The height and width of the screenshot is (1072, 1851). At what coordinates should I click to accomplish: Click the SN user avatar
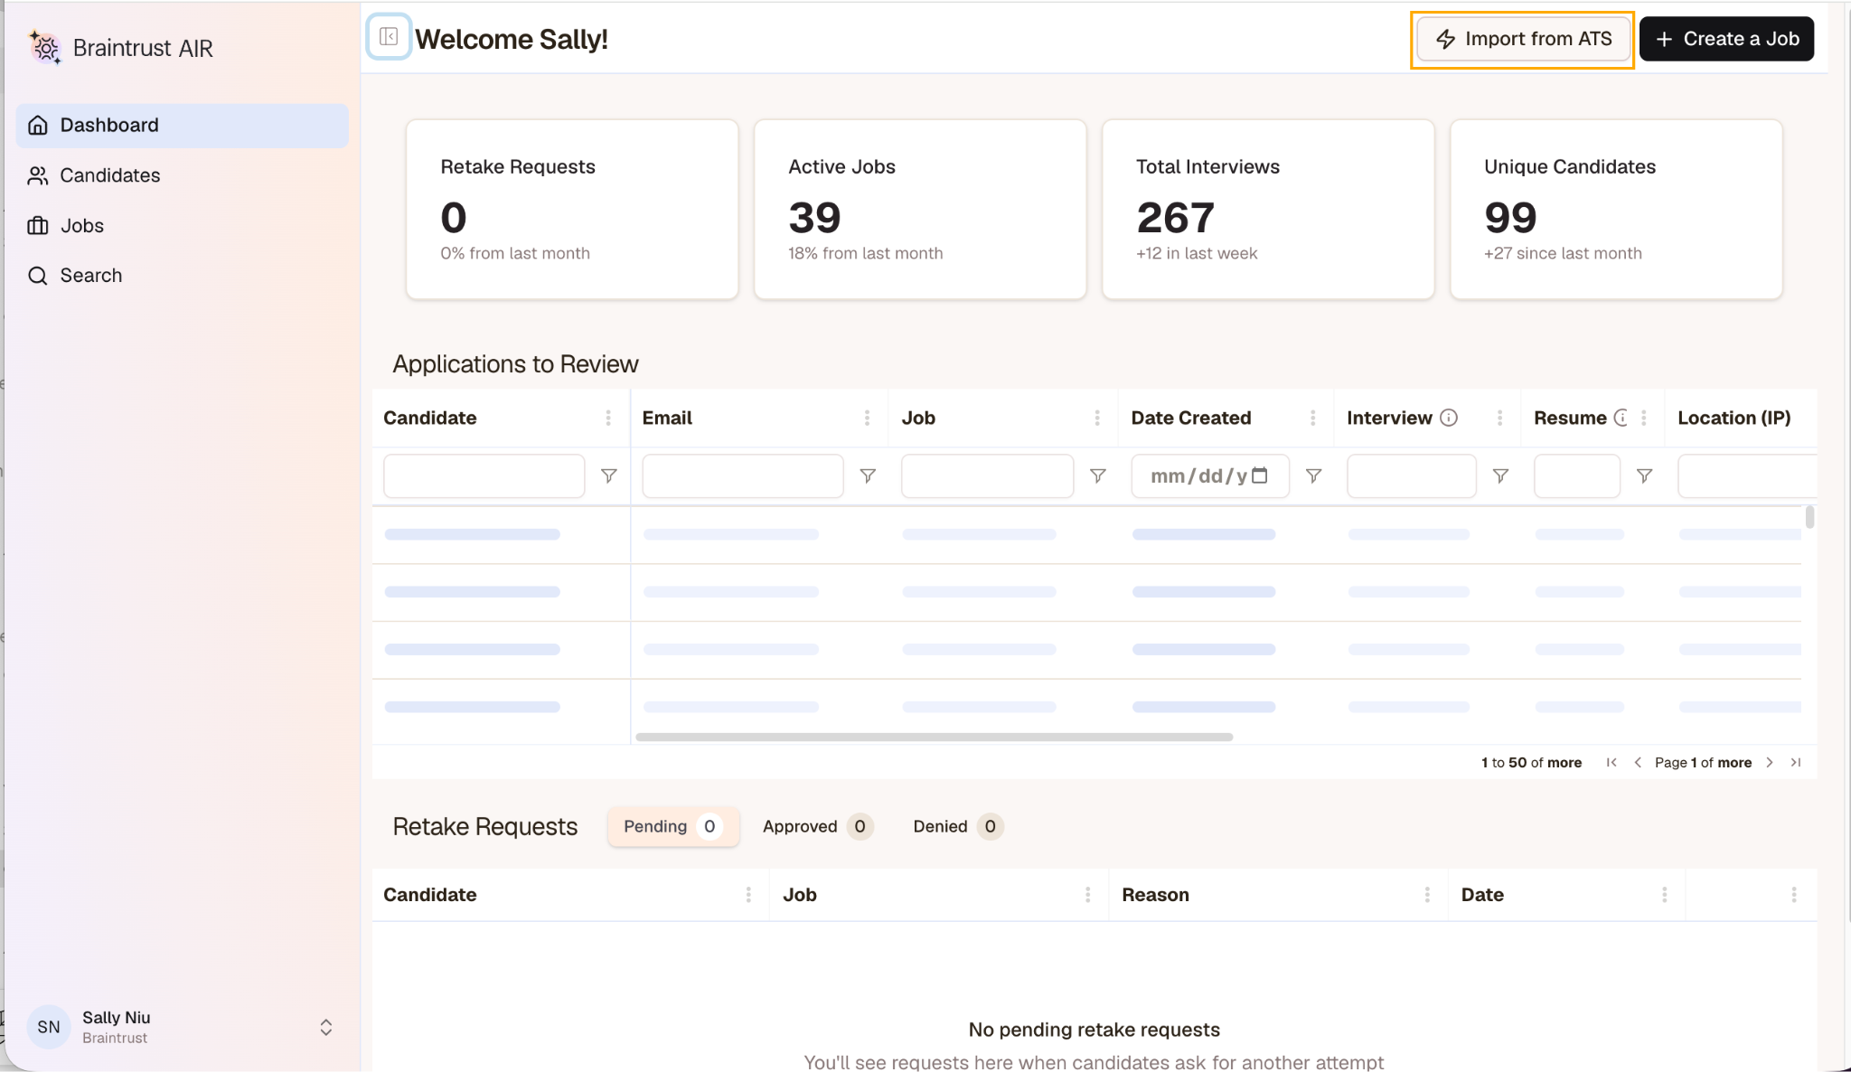[x=49, y=1028]
